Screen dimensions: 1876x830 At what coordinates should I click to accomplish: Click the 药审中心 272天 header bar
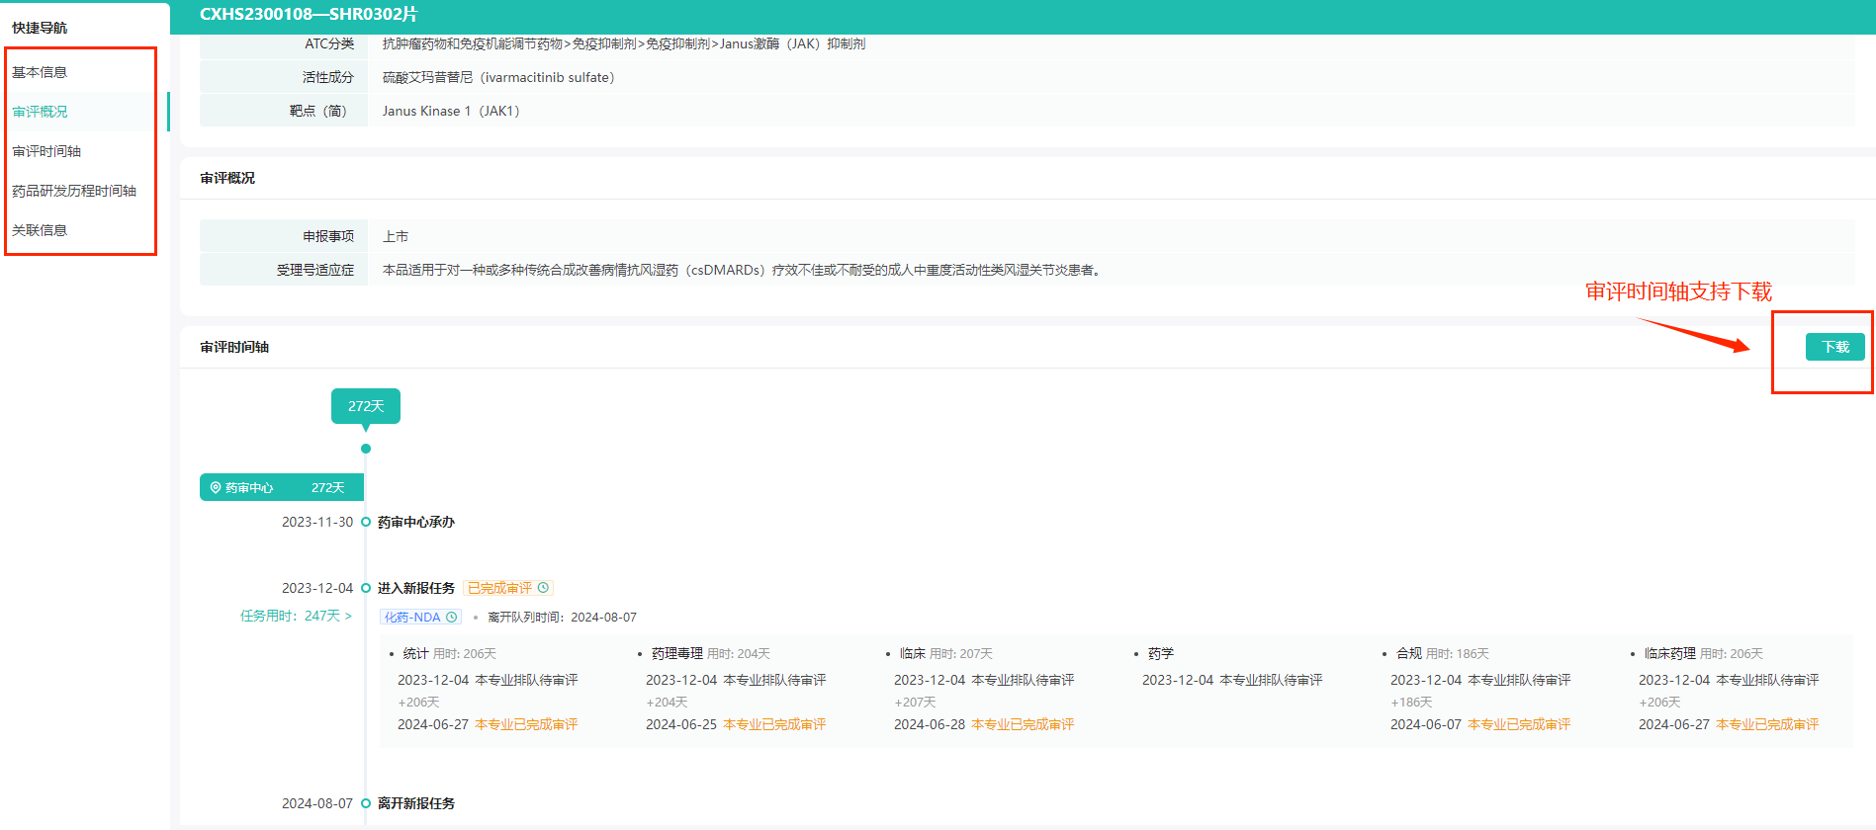282,487
